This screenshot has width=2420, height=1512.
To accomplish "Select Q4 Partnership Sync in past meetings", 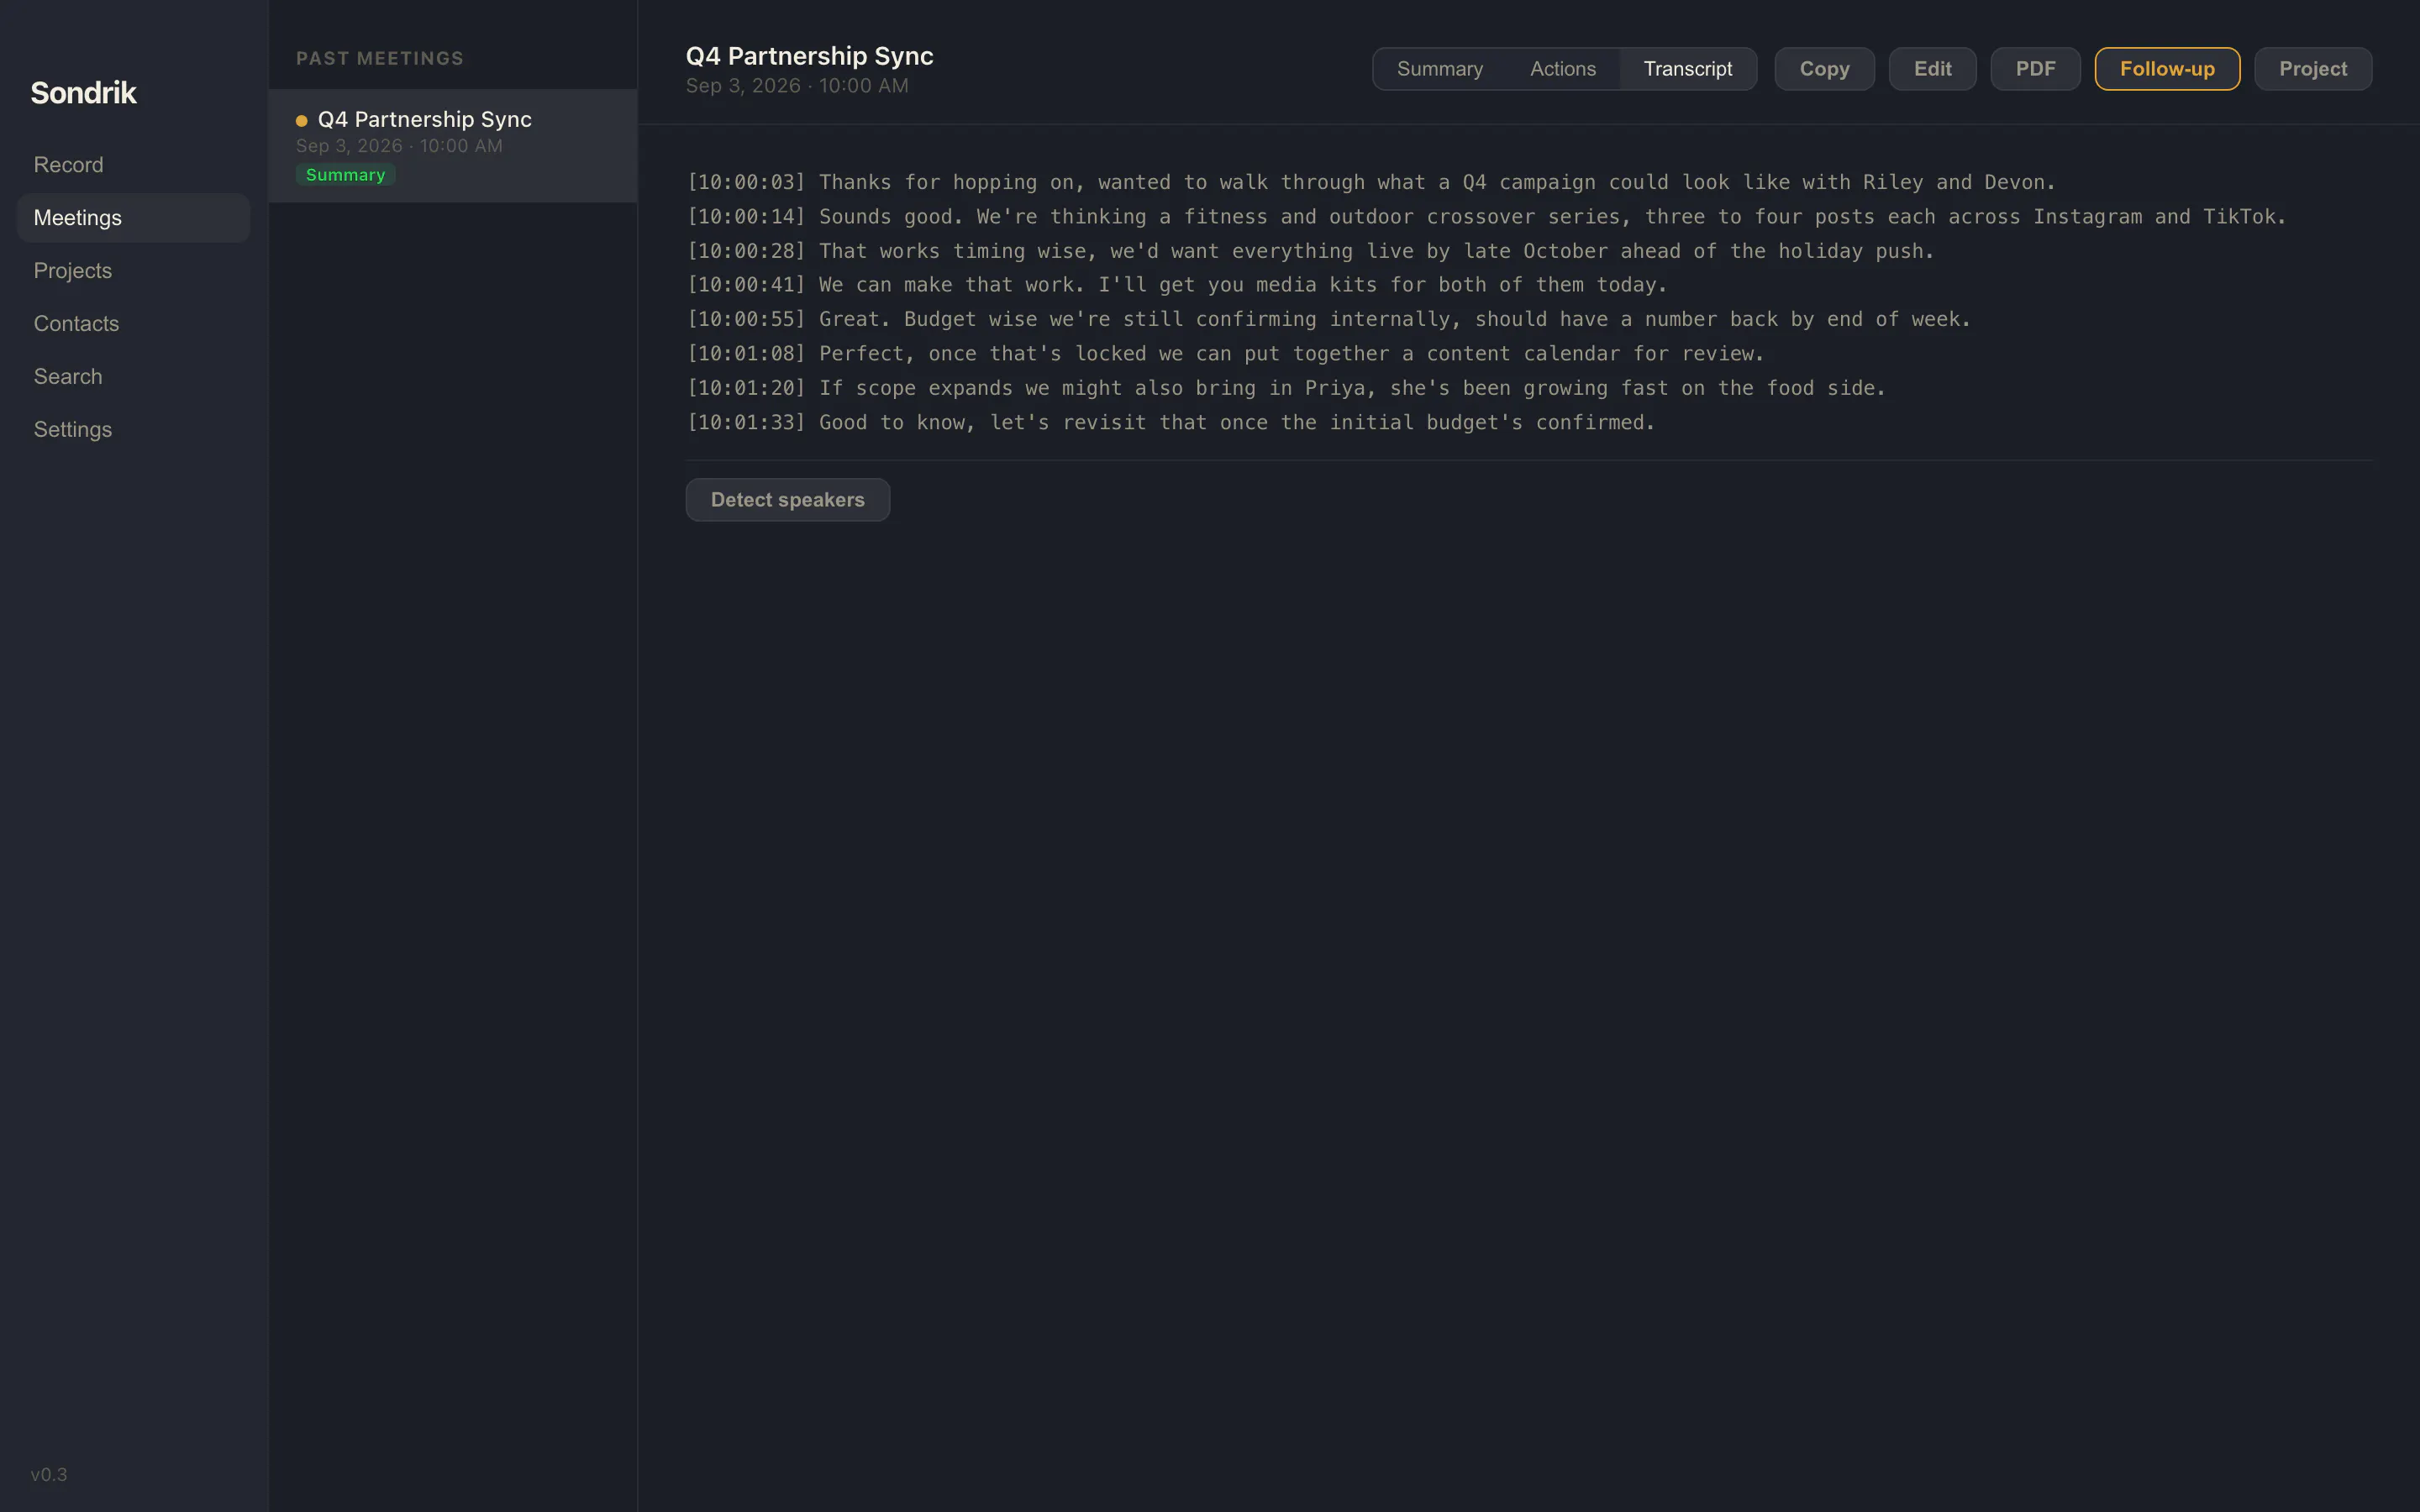I will click(x=453, y=146).
